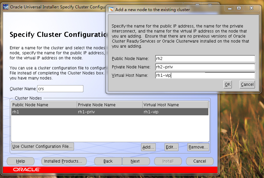Click the Add a new node dialog title icon
Screen dimensions: 264x178
tap(111, 10)
